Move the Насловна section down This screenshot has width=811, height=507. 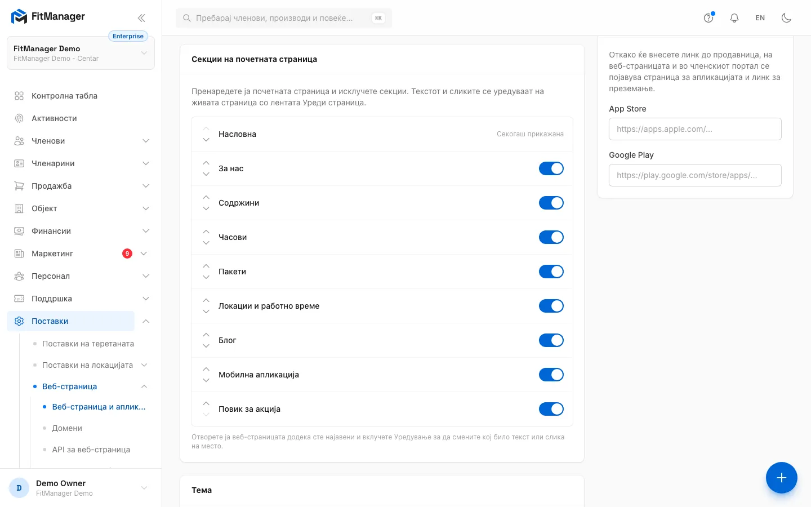206,140
